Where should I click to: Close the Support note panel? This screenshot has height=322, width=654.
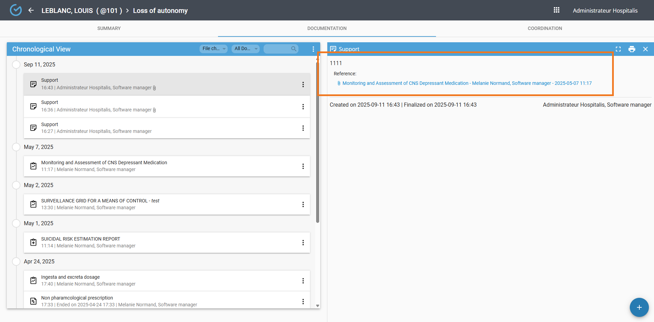[x=645, y=49]
